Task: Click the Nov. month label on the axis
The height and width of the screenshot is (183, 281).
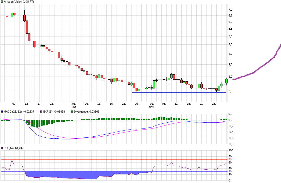Action: pos(151,107)
